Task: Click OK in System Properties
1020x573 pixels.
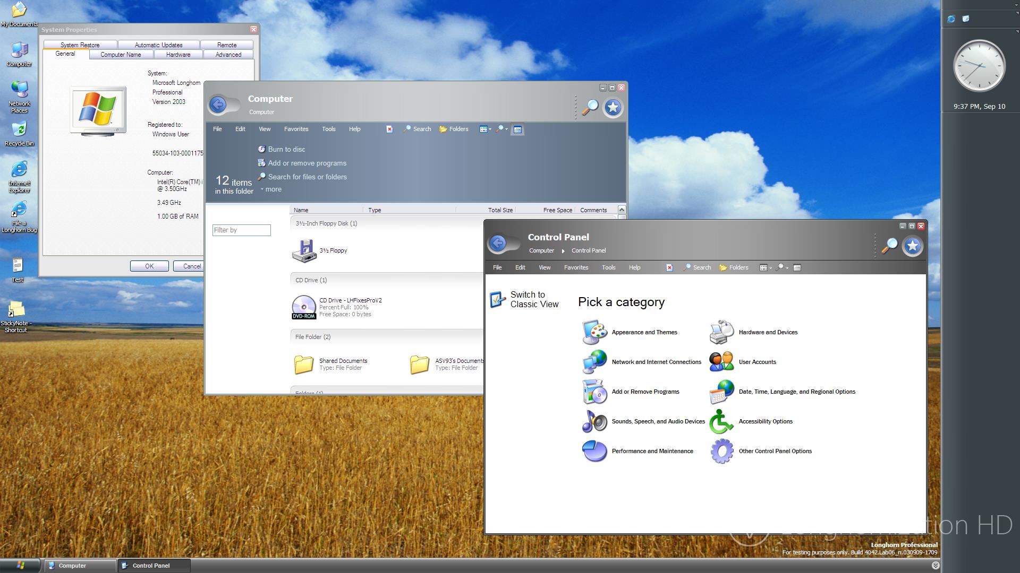Action: [x=149, y=266]
